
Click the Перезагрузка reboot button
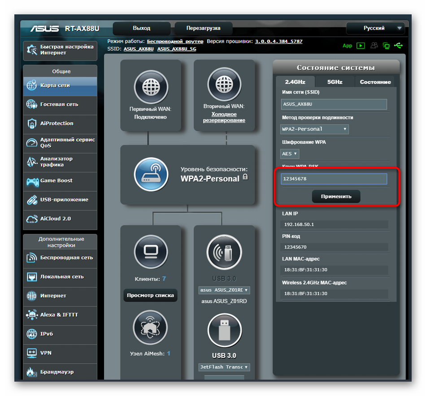tap(203, 28)
